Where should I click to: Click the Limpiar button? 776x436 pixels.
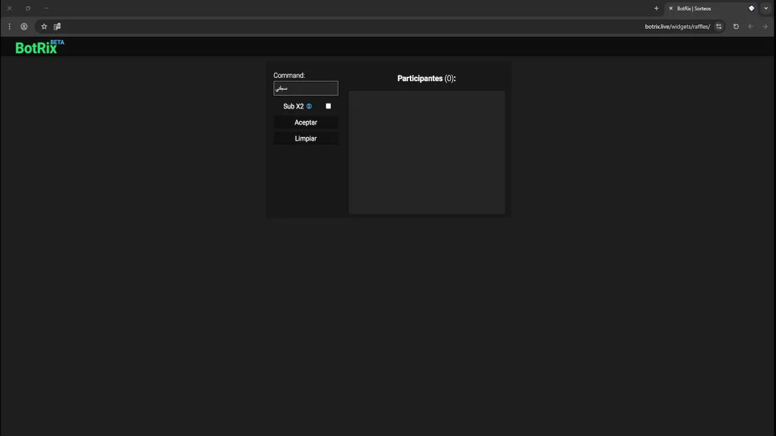pyautogui.click(x=306, y=139)
